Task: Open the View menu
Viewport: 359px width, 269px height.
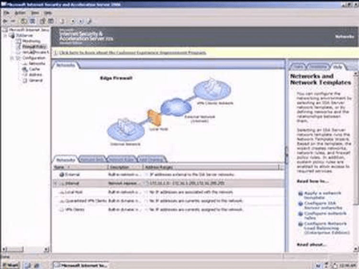Action: point(35,13)
